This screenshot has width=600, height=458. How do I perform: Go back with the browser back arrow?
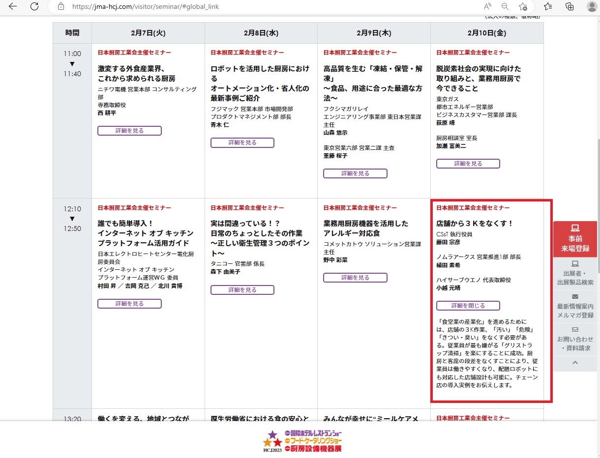[12, 6]
